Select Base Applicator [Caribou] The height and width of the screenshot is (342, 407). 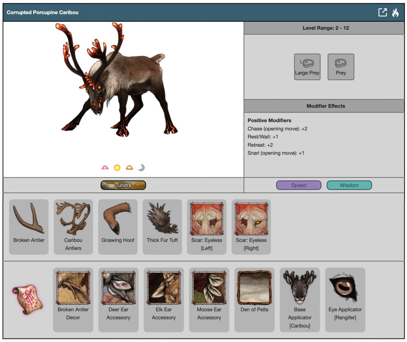(x=300, y=299)
